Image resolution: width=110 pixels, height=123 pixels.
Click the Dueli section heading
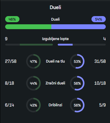(55, 7)
